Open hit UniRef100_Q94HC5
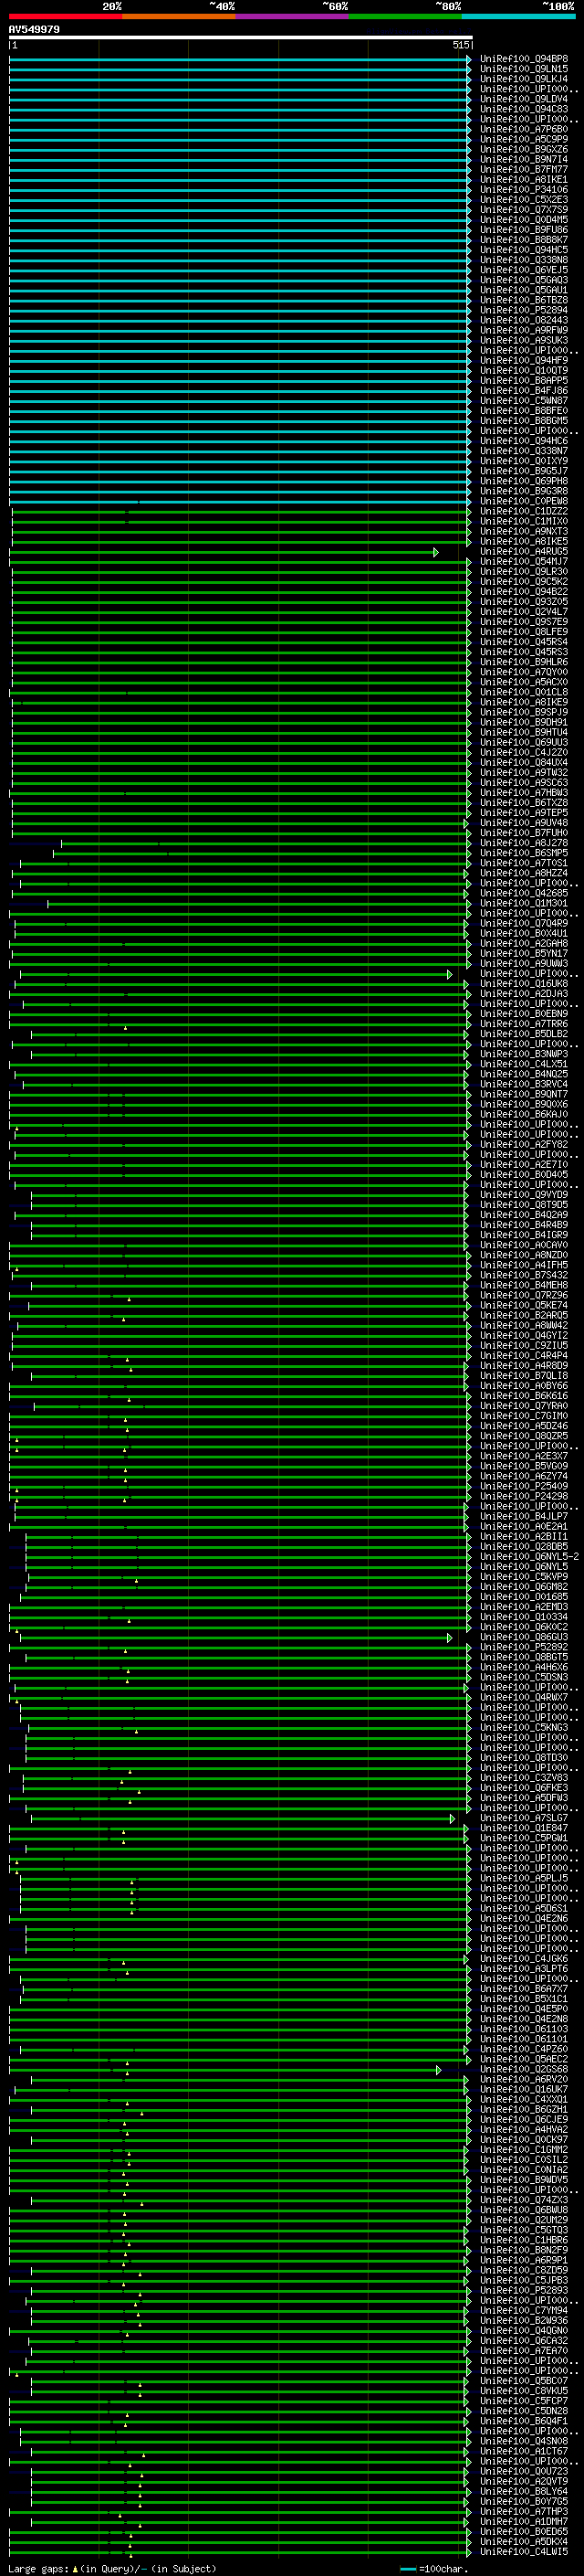Viewport: 584px width, 2576px height. click(x=524, y=250)
